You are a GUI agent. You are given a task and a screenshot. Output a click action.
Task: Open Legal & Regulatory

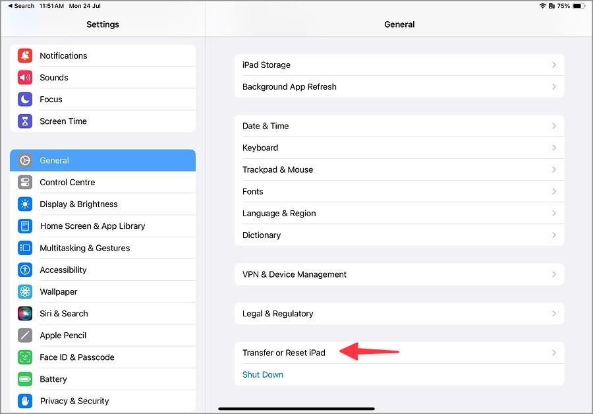pos(399,314)
